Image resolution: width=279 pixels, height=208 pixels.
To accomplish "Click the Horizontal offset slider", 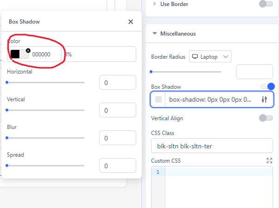I will click(x=45, y=83).
